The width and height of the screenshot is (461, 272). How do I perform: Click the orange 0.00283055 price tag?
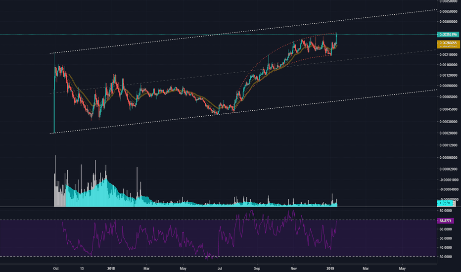click(448, 44)
